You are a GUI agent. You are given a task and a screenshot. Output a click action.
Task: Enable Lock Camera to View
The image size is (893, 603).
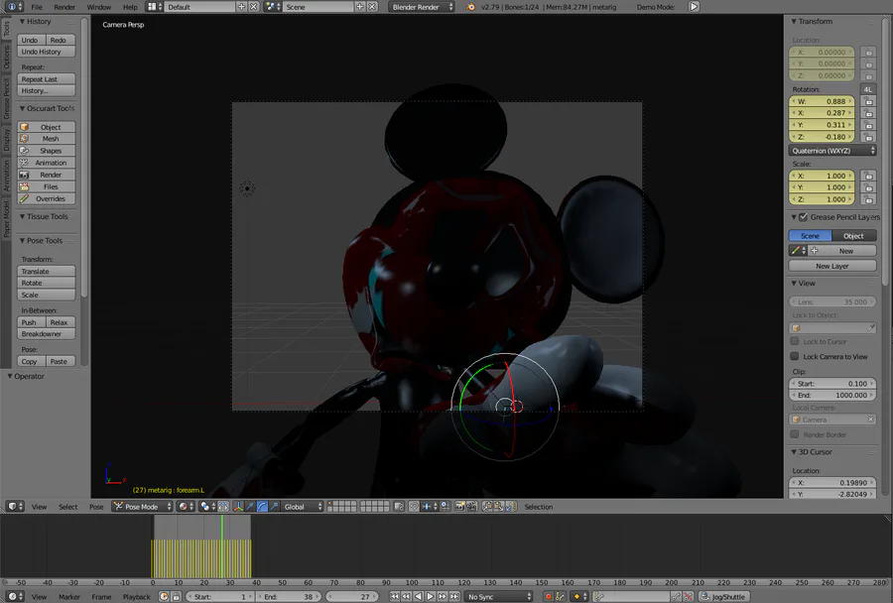[x=795, y=356]
